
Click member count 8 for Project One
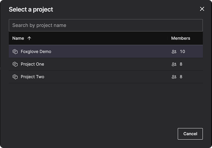(x=181, y=64)
